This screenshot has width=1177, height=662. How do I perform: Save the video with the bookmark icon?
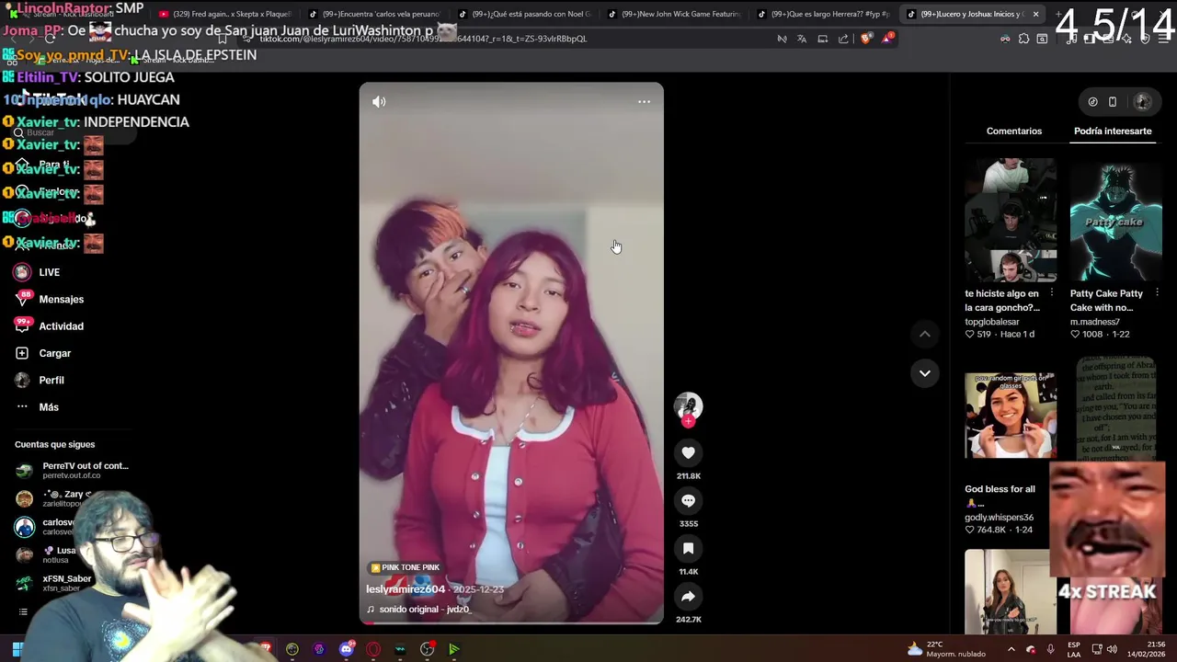[688, 548]
